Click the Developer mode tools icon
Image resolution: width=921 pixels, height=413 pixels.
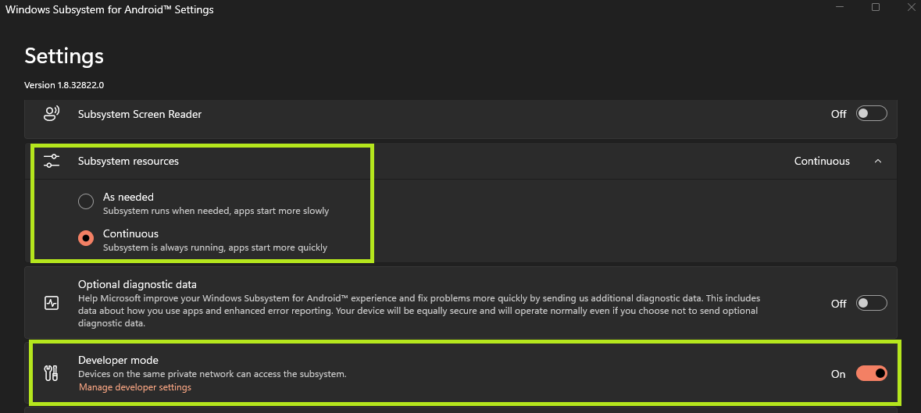[x=52, y=374]
